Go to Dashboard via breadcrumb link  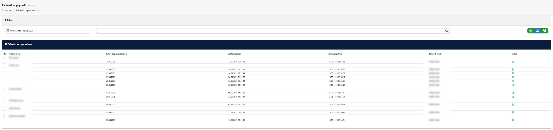(7, 11)
